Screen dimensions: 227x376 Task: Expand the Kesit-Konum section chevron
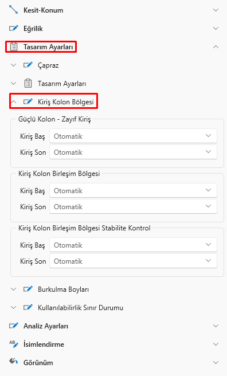click(x=216, y=10)
